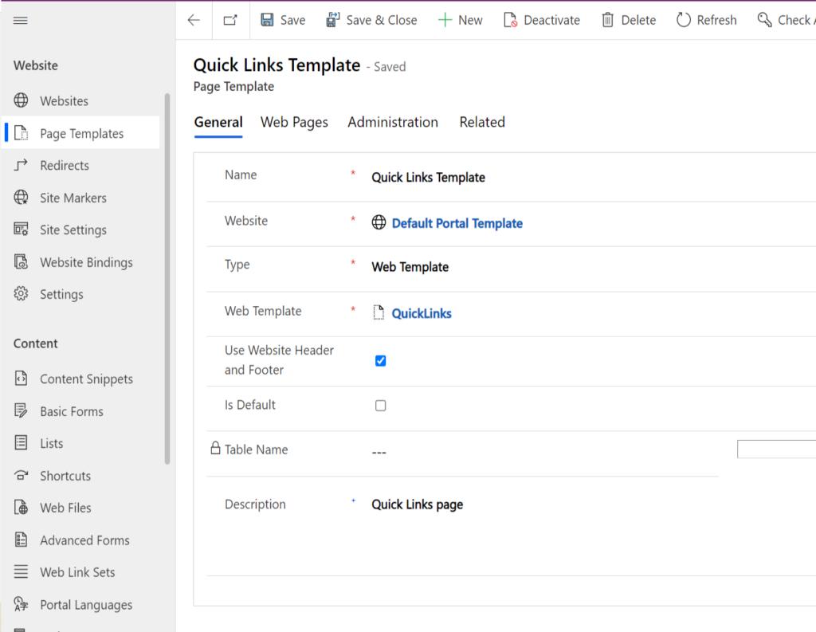Toggle the hamburger navigation menu
816x632 pixels.
coord(20,20)
